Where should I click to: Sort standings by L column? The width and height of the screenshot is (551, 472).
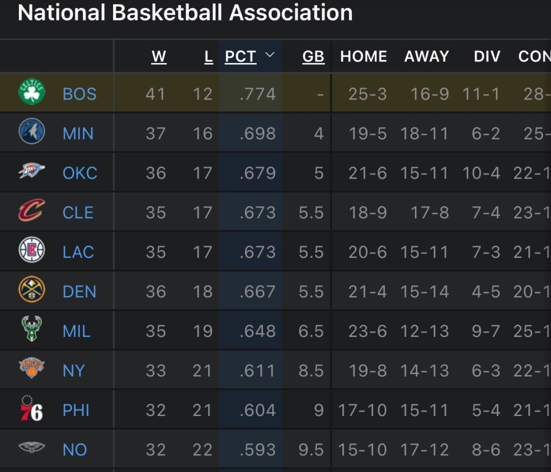(209, 57)
